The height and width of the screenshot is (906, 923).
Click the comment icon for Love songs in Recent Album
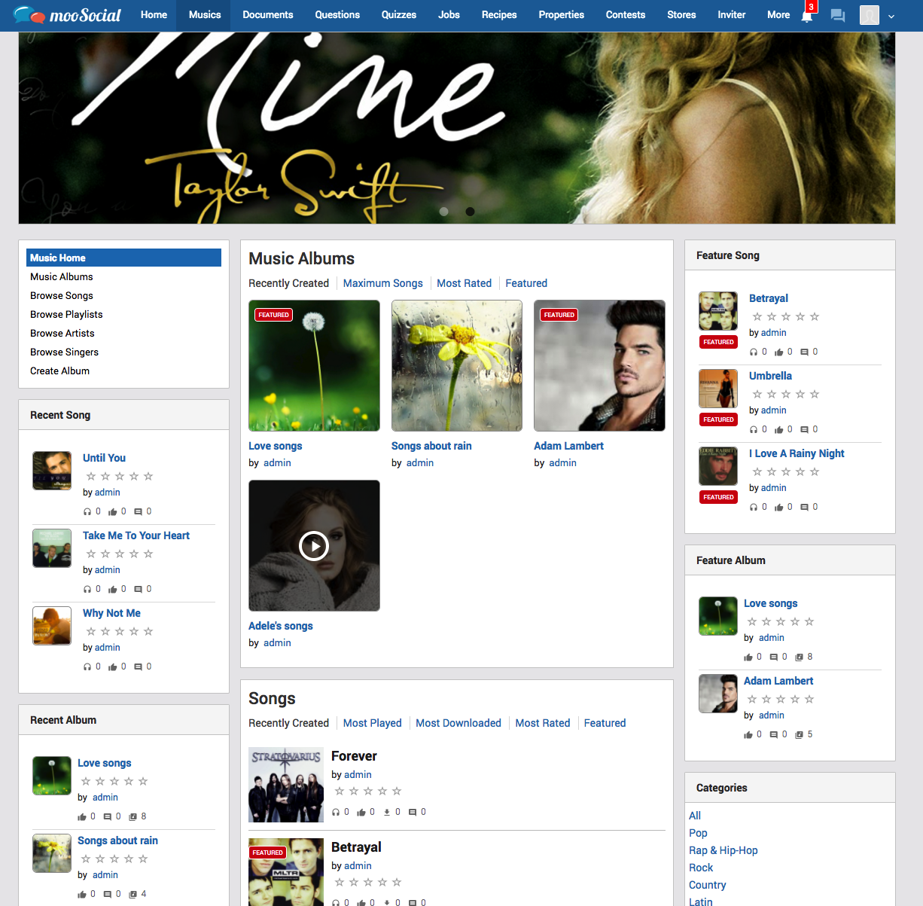click(x=107, y=817)
